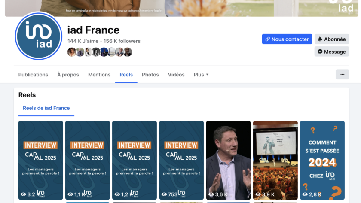This screenshot has width=361, height=203.
Task: Expand the Plus dropdown menu
Action: 201,75
